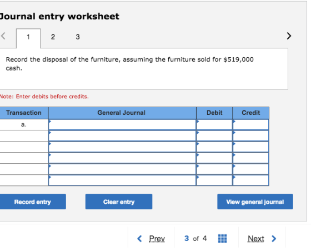311x252 pixels.
Task: Click the Next right arrow icon
Action: pos(274,239)
